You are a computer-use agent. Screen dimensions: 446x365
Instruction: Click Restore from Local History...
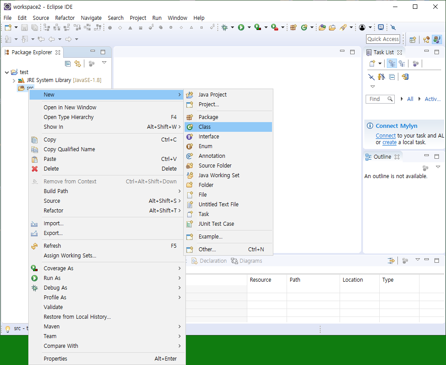107,317
